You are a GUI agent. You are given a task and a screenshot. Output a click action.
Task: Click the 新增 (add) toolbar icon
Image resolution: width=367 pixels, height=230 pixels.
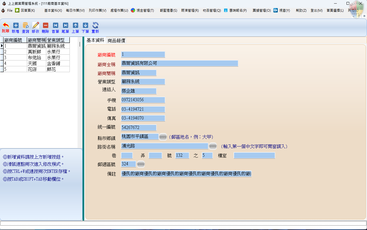tap(16, 26)
